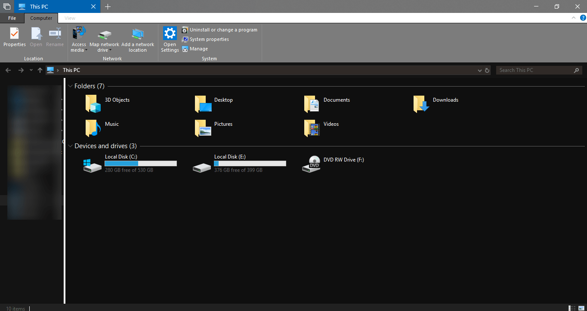Image resolution: width=587 pixels, height=311 pixels.
Task: Navigate up with the up arrow
Action: coord(40,70)
